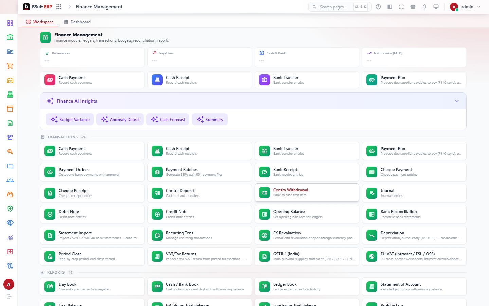Open Bank Reconciliation
The height and width of the screenshot is (306, 489).
coord(414,214)
